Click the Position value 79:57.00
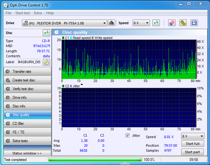This screenshot has height=165, width=210. tap(170, 145)
